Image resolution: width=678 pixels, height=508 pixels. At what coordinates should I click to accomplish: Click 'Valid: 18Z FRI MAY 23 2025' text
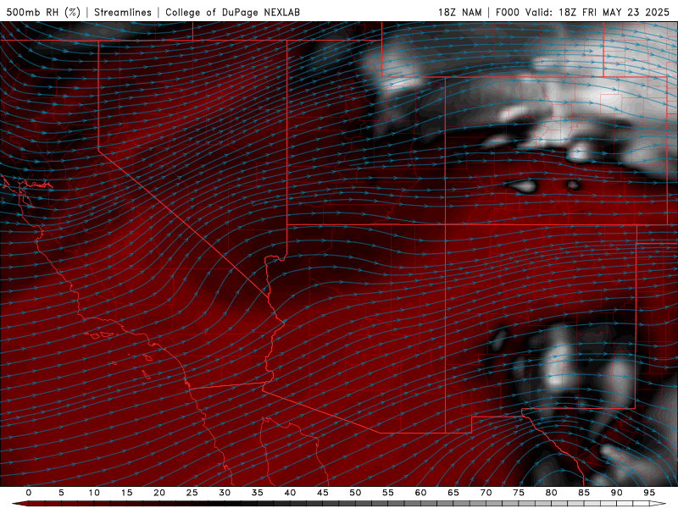[x=597, y=12]
